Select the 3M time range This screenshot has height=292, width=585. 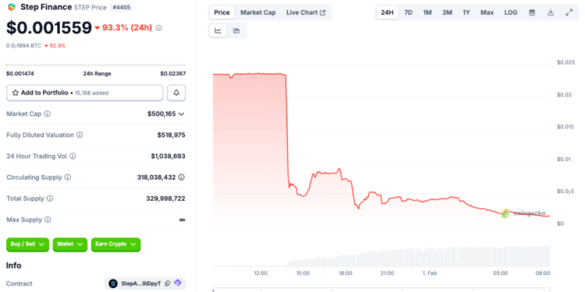click(447, 12)
